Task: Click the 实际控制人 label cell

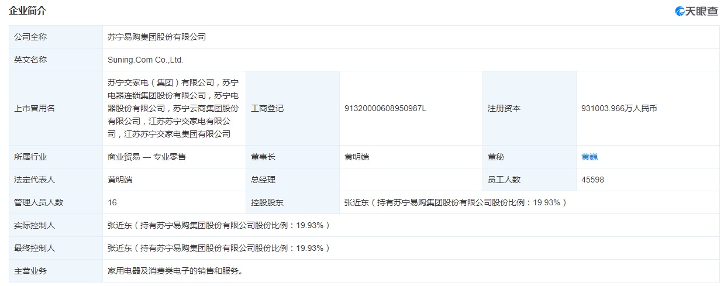Action: point(56,225)
